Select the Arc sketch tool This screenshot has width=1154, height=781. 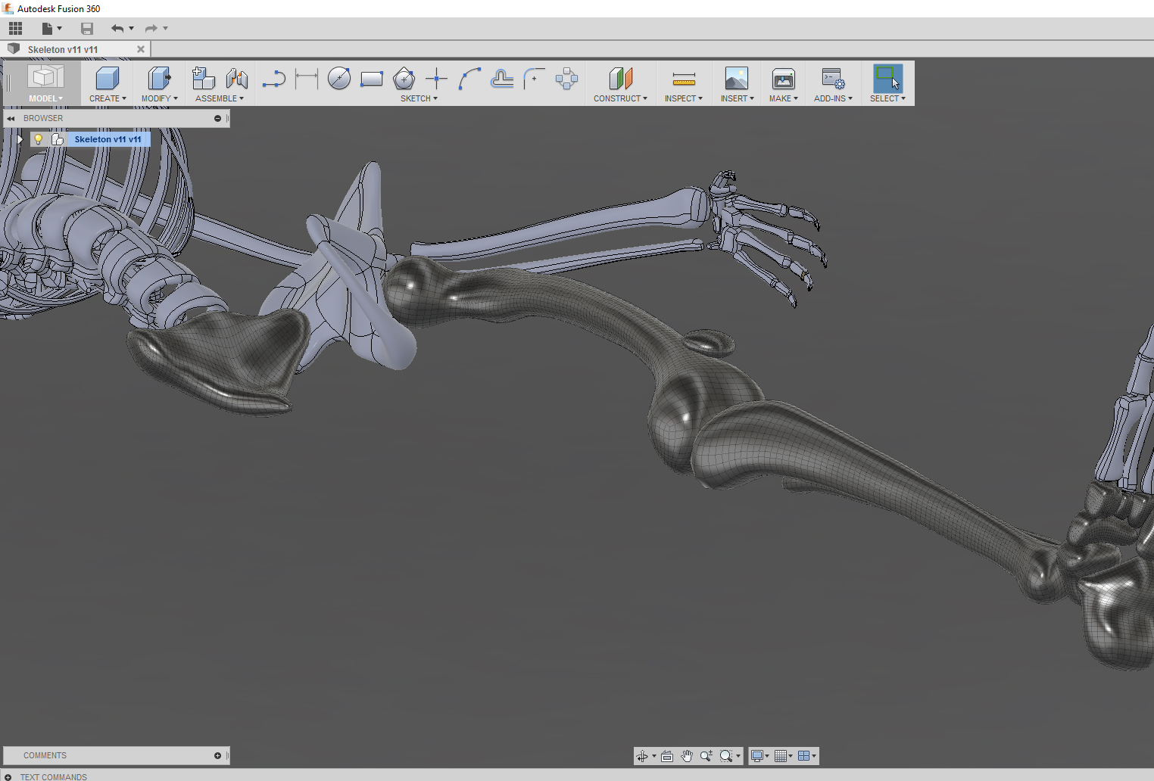click(469, 79)
